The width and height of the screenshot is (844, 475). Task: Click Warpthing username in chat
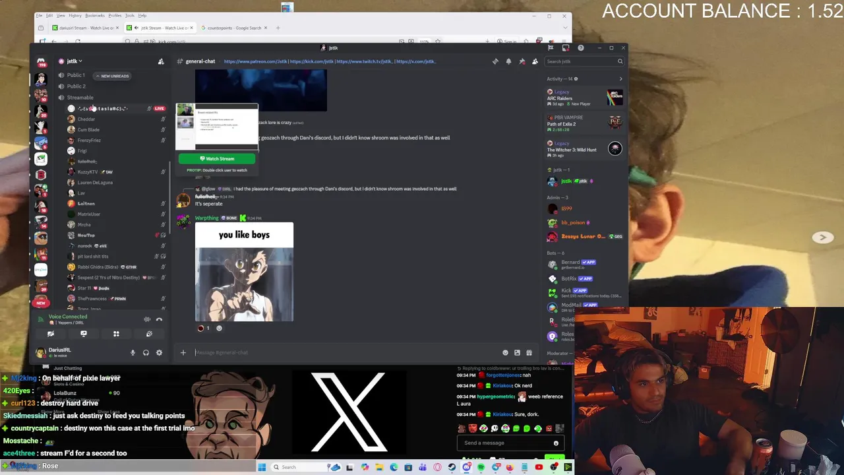(206, 218)
